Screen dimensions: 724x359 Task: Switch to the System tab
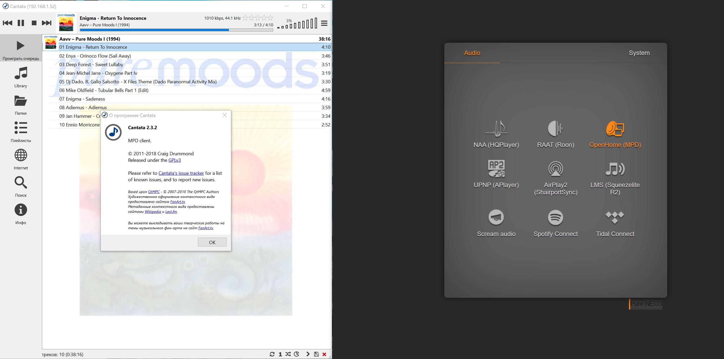pos(639,53)
